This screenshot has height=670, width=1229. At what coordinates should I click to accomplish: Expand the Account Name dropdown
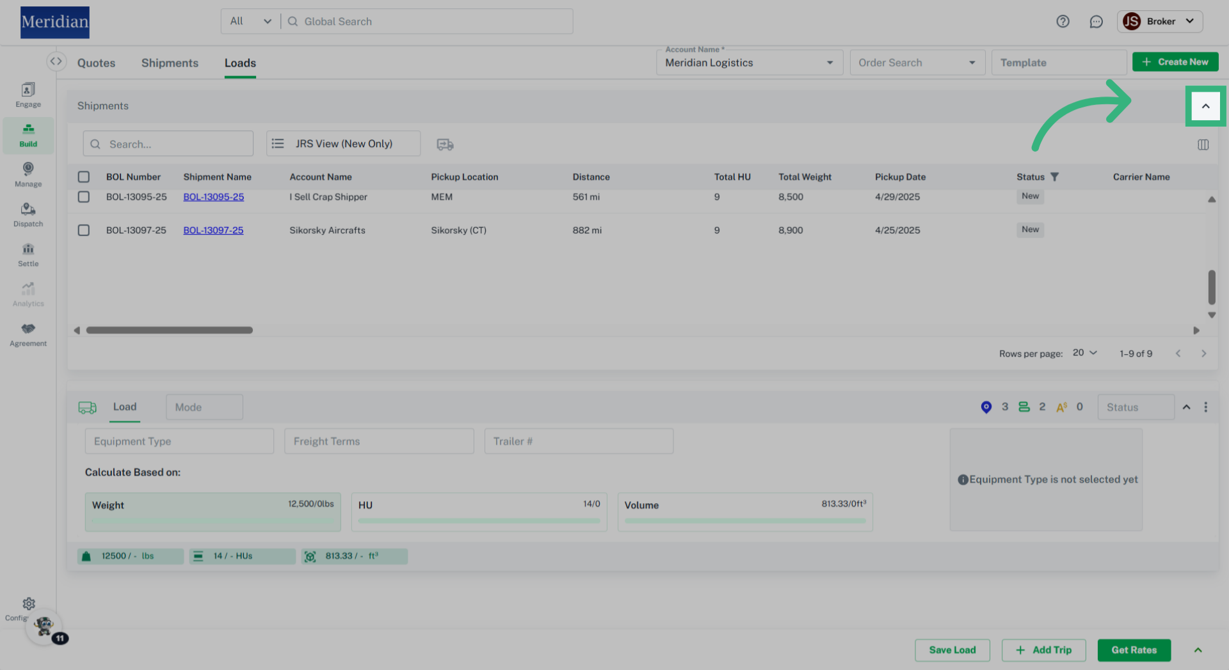click(x=830, y=63)
